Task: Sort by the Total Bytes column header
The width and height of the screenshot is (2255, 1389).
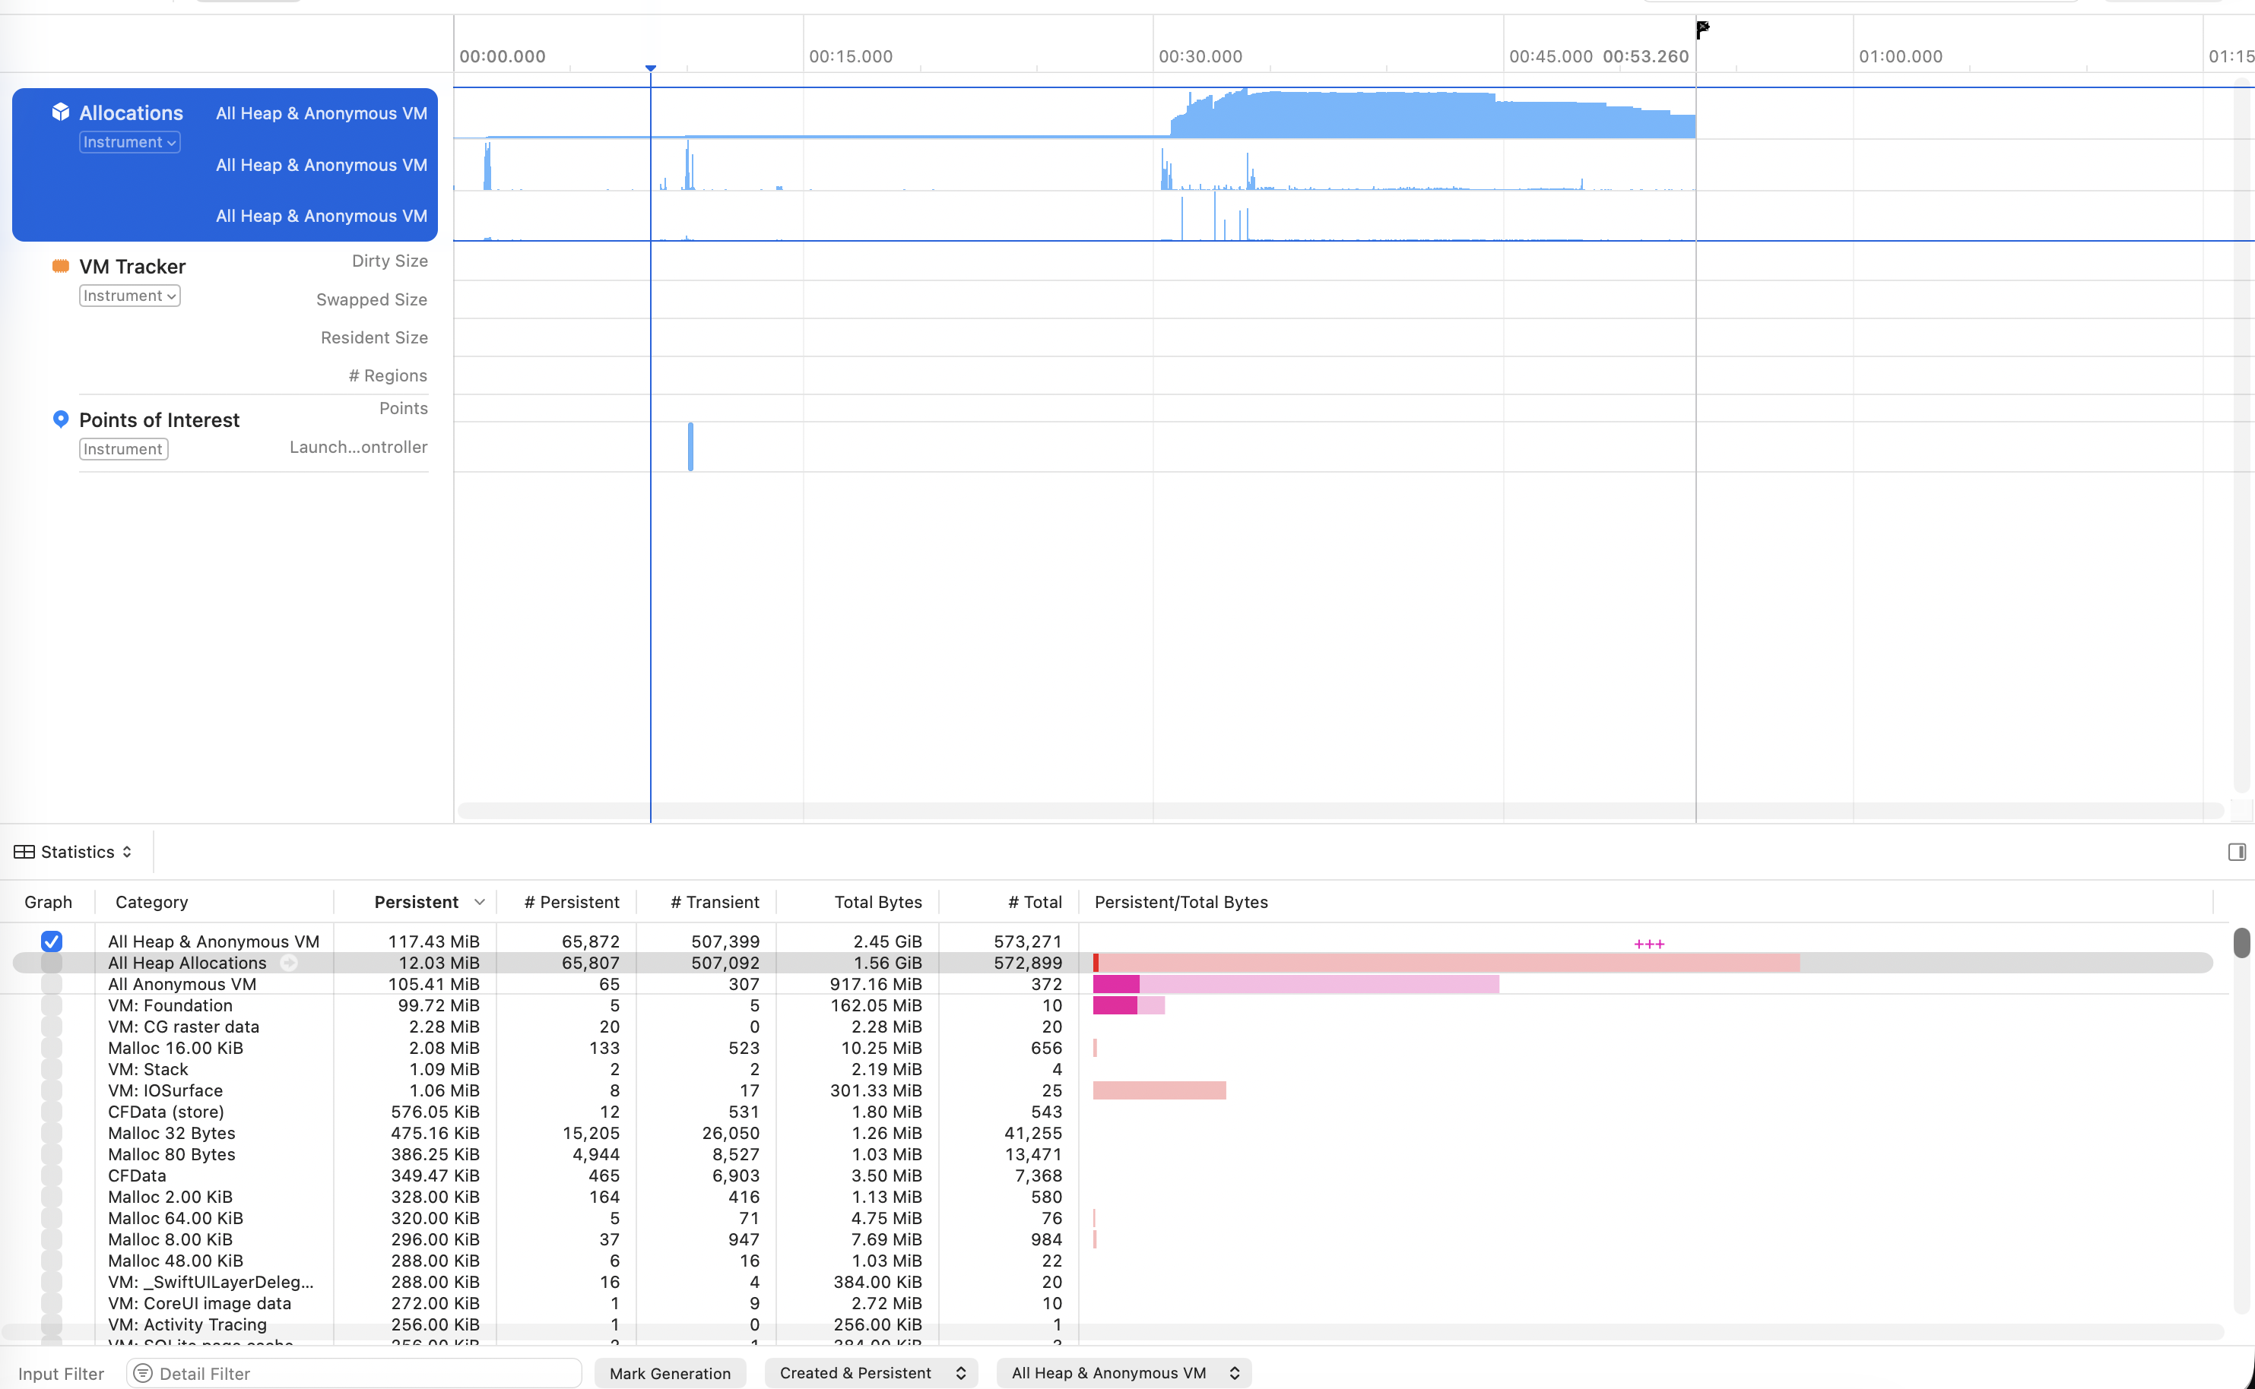Action: pyautogui.click(x=877, y=902)
